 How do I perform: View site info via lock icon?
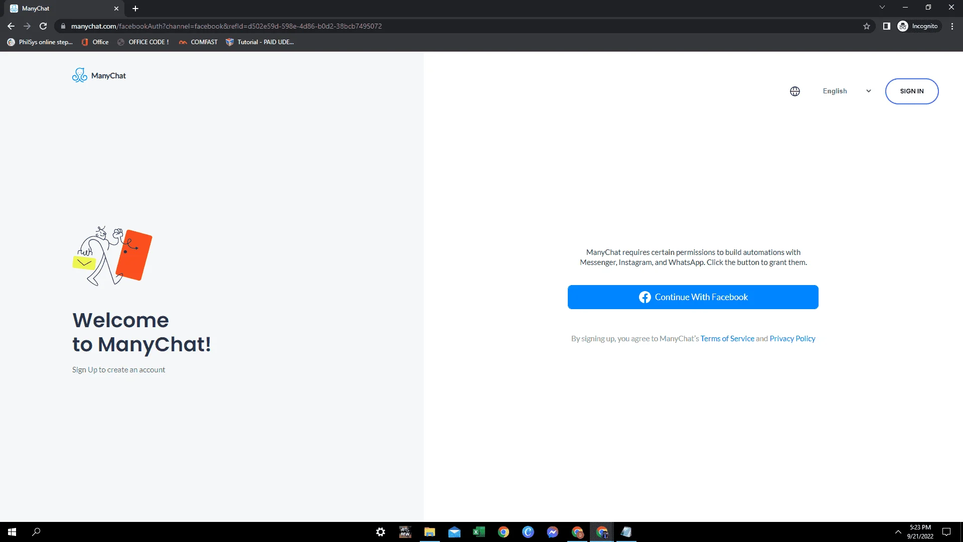tap(63, 26)
